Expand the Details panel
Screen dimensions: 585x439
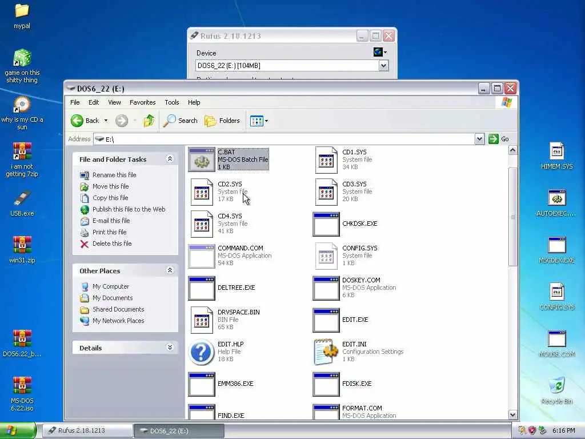[170, 348]
